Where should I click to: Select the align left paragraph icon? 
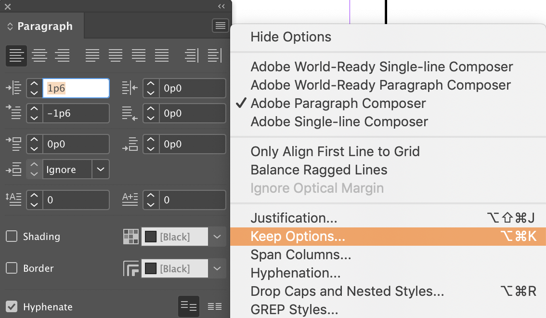tap(16, 55)
